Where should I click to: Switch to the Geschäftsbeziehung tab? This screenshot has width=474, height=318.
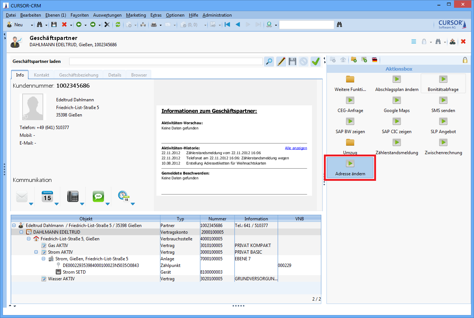tap(78, 75)
